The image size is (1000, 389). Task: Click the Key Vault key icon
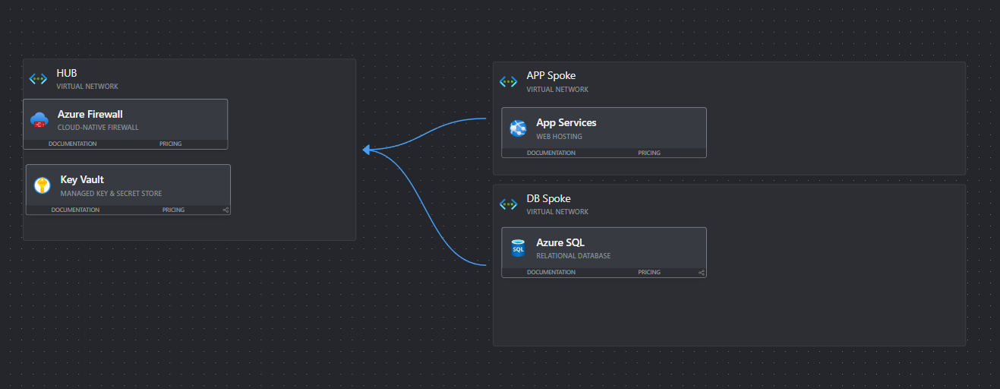[x=42, y=185]
